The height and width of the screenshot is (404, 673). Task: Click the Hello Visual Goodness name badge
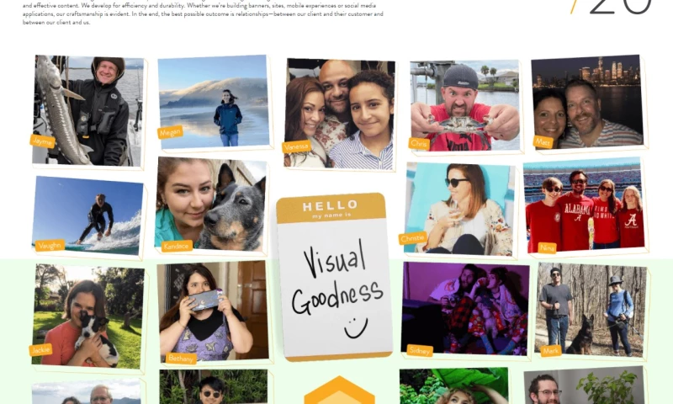pyautogui.click(x=334, y=277)
